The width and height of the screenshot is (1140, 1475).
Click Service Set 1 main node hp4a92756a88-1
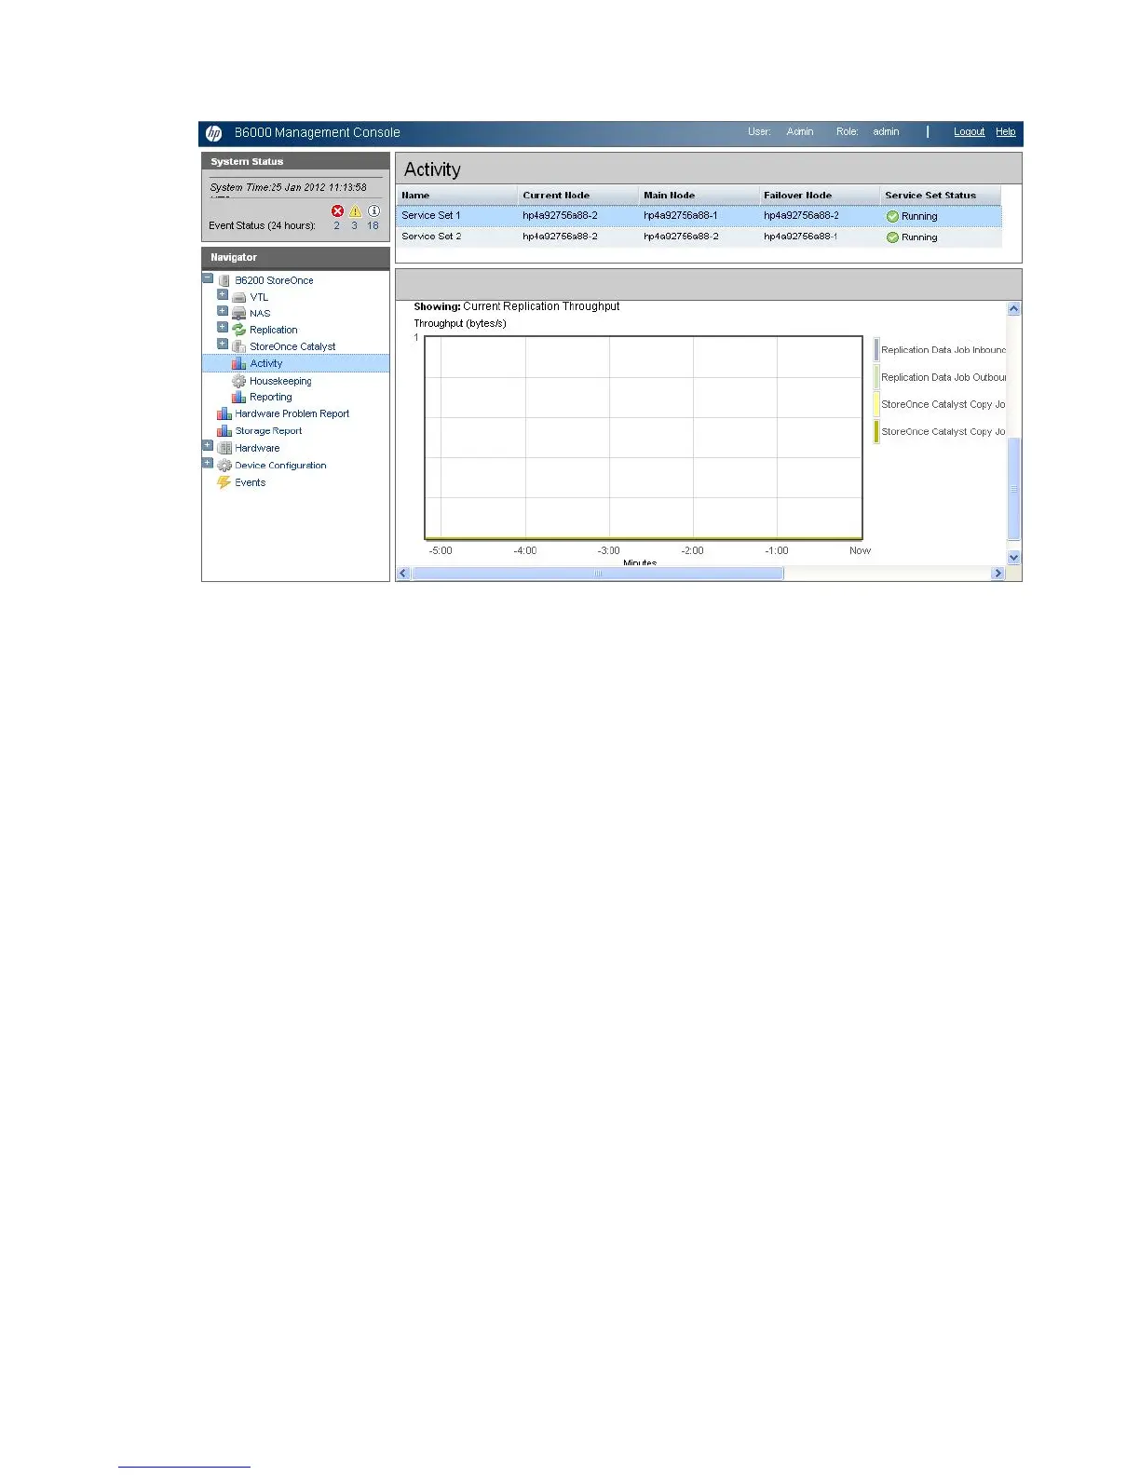681,215
